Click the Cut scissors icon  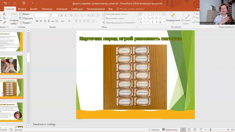point(4,14)
